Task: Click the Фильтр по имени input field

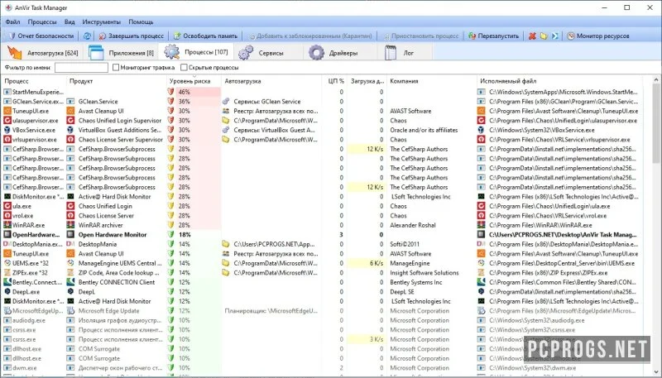Action: pyautogui.click(x=81, y=68)
